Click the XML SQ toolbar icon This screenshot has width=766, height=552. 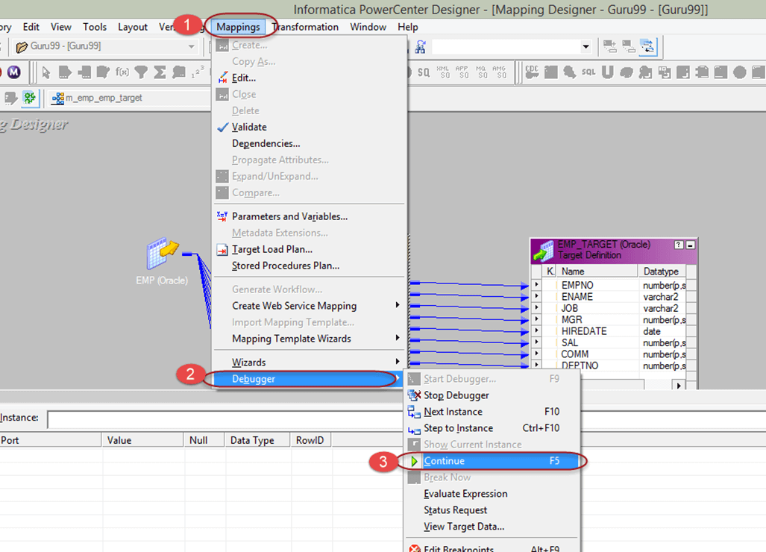(x=443, y=72)
